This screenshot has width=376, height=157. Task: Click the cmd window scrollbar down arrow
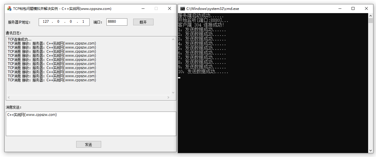click(370, 150)
